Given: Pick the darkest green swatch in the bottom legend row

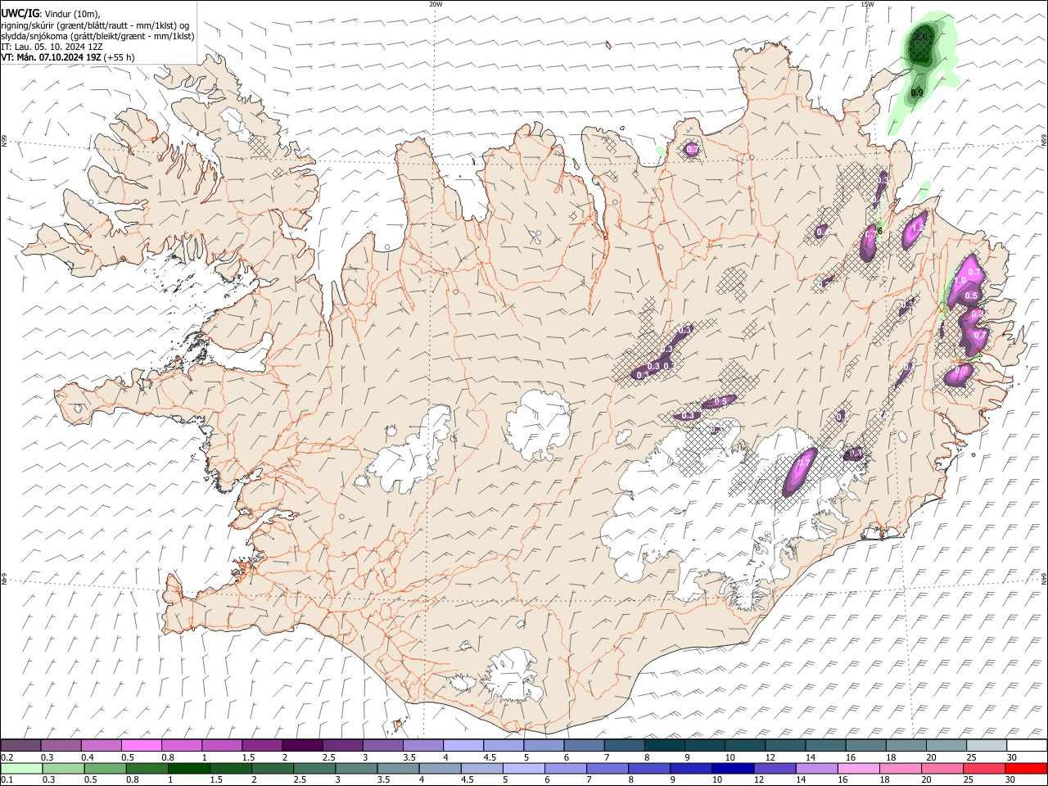Looking at the screenshot, I should point(189,768).
